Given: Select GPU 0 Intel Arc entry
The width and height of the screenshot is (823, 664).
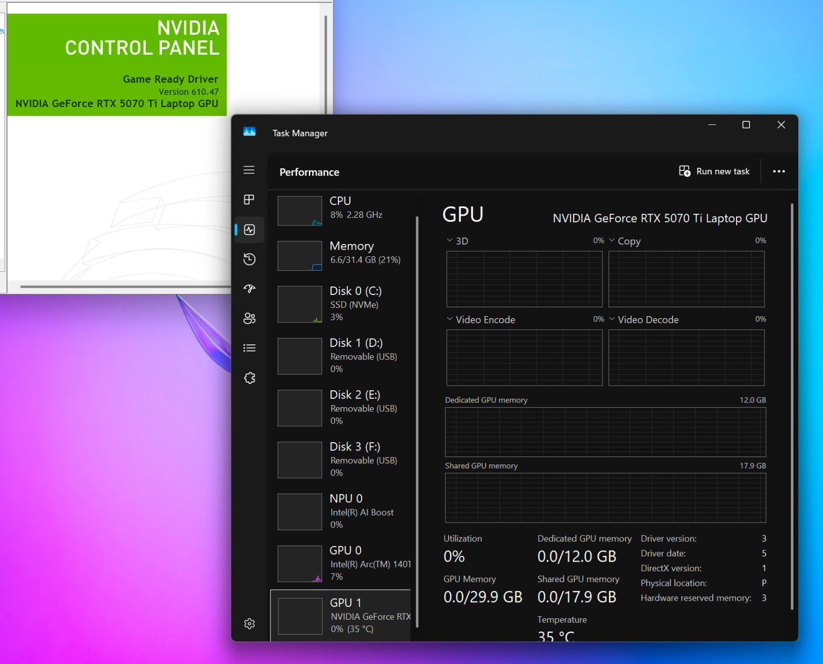Looking at the screenshot, I should coord(341,564).
